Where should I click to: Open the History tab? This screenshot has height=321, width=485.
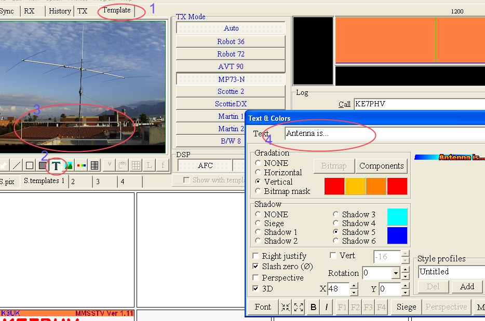click(60, 11)
